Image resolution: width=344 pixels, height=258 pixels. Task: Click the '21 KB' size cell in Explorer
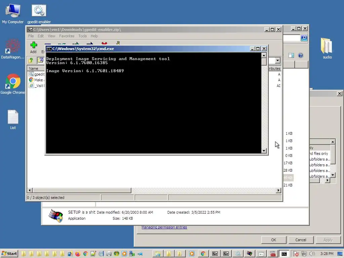tap(288, 185)
